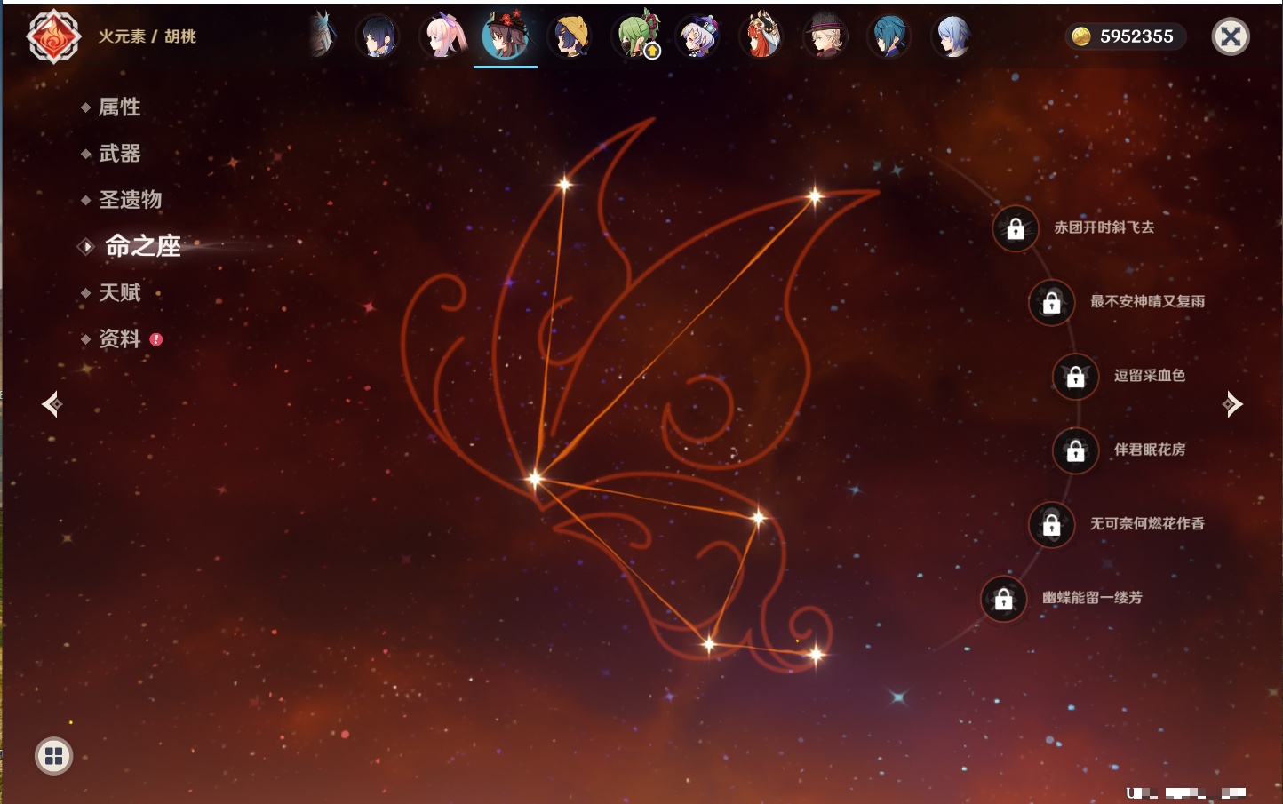Select the avatar wearing a yellow hood

(x=570, y=36)
